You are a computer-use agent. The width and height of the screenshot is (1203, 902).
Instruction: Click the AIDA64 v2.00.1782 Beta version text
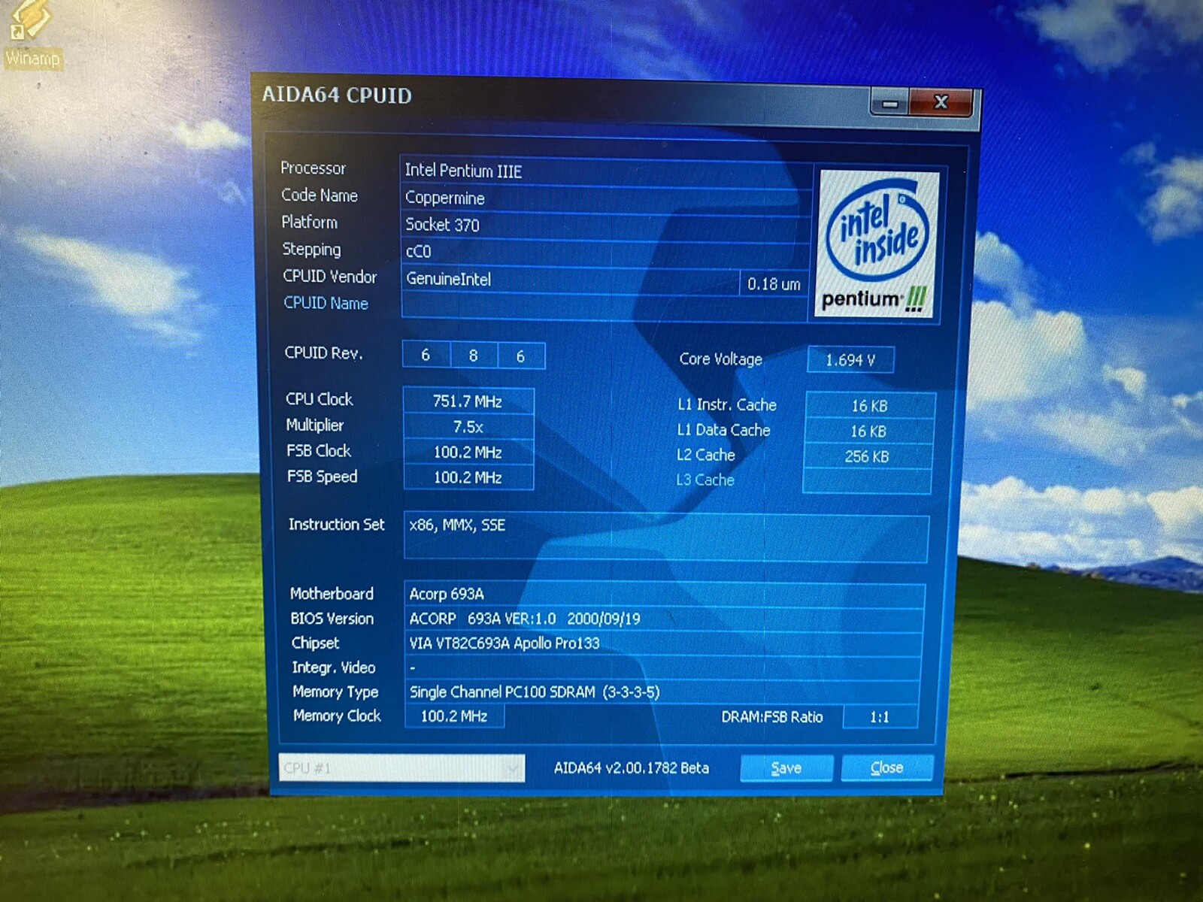click(x=632, y=767)
